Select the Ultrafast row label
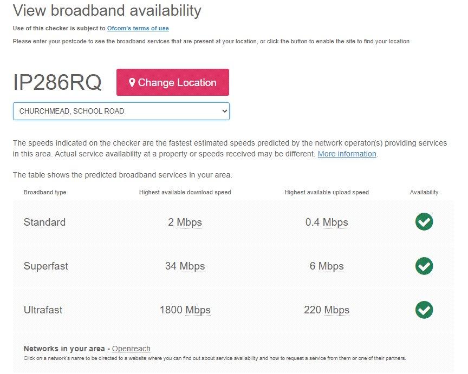The image size is (468, 374). click(x=43, y=310)
